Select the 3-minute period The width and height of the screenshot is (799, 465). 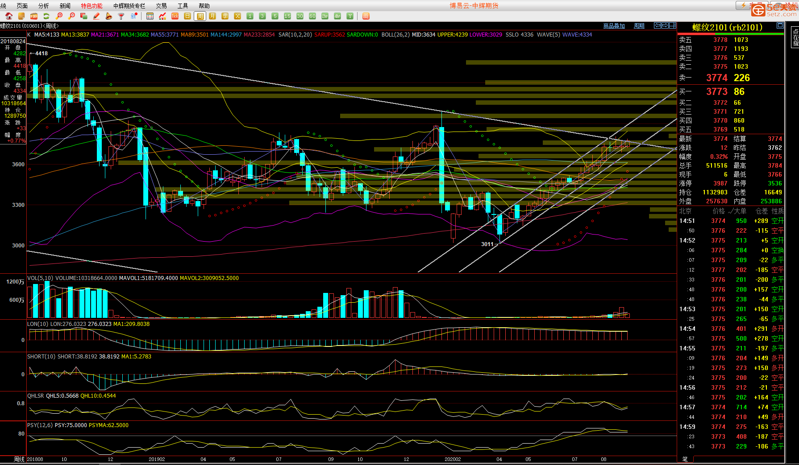[x=262, y=16]
